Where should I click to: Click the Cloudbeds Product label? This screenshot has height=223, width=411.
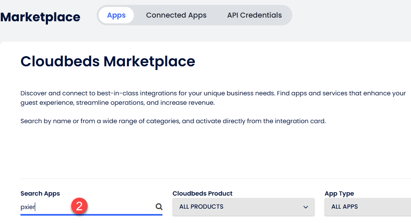[202, 194]
